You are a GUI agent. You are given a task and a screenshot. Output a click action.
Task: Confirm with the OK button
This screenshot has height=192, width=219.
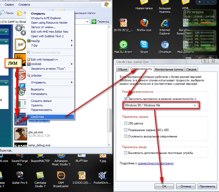164,186
